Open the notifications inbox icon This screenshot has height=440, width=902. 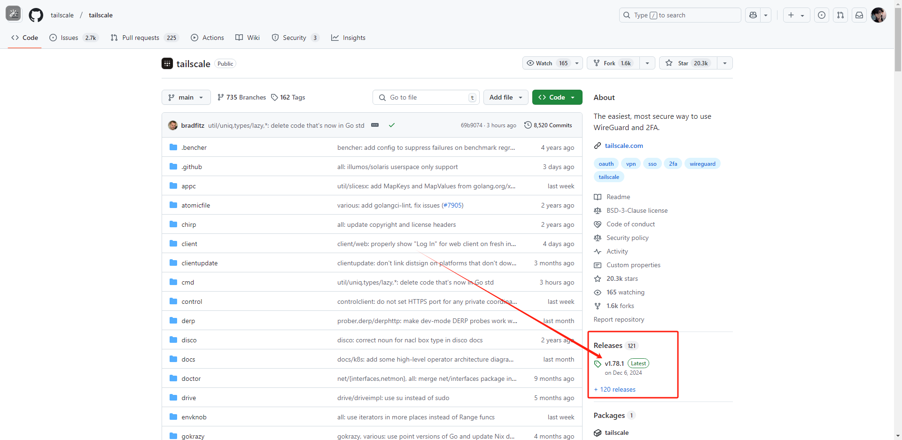859,15
